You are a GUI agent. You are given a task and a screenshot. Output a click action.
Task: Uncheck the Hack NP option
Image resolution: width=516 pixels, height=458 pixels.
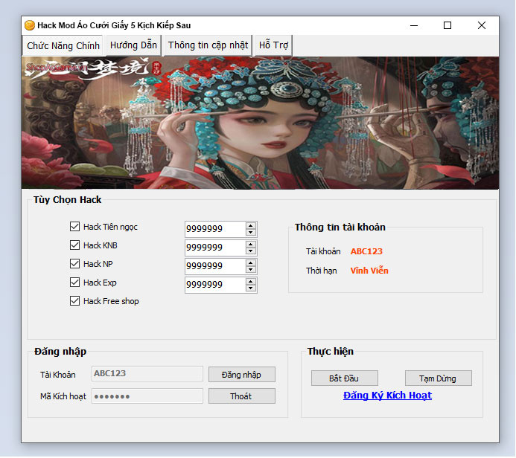click(x=74, y=263)
